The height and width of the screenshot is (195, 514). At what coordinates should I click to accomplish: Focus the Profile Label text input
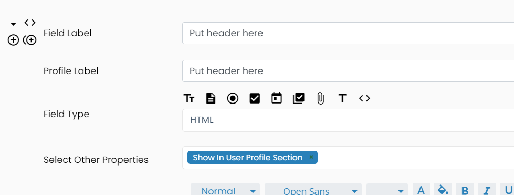pyautogui.click(x=348, y=71)
